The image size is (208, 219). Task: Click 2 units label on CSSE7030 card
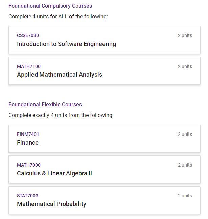(x=185, y=35)
